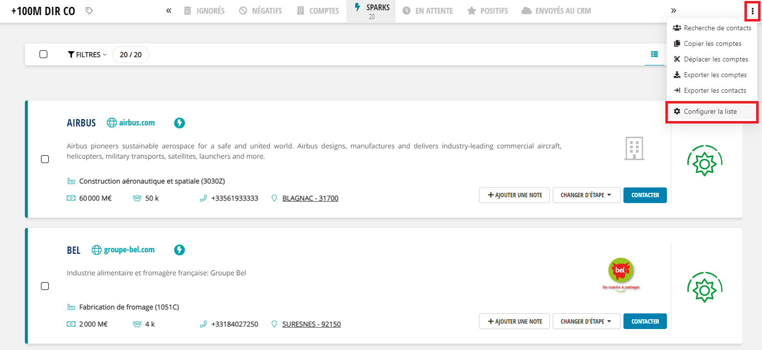Click Airbus phone number +33561933333

(x=235, y=198)
